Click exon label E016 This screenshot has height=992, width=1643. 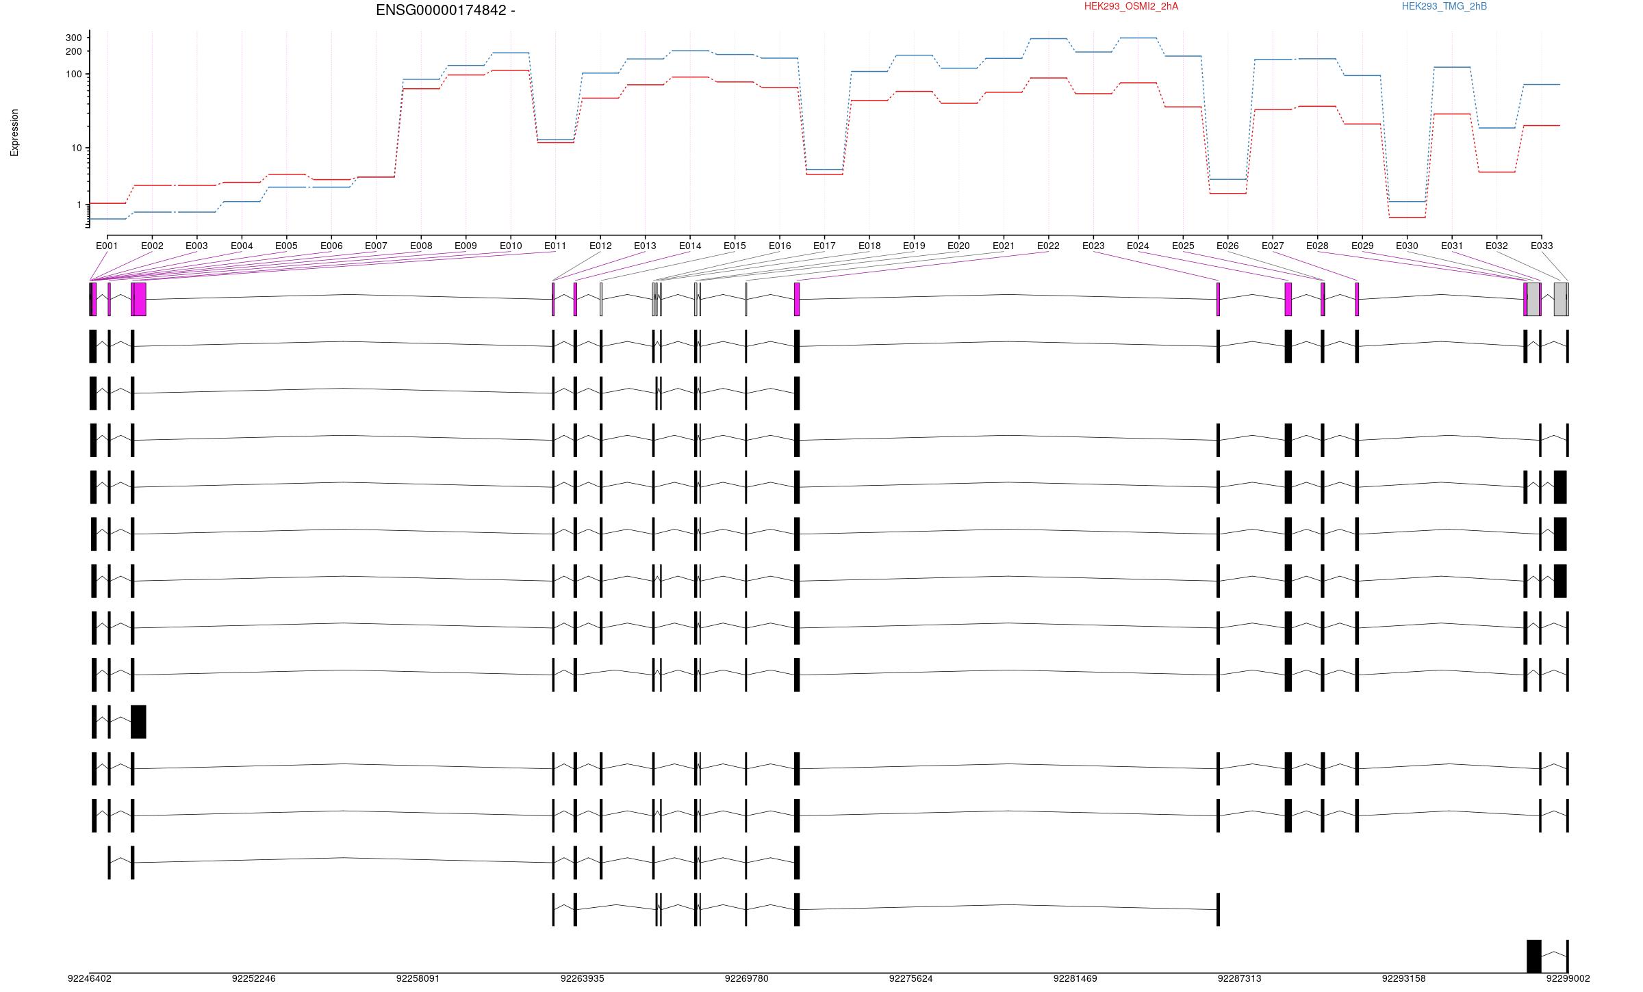780,246
